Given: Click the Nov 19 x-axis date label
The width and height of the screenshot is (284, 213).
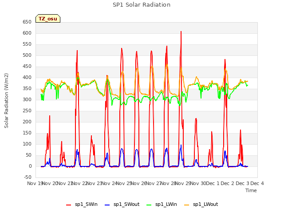Looking at the screenshot, I should (35, 183).
